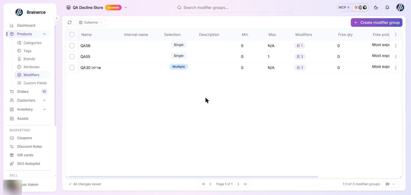Collapse the Products section chevron

[45, 34]
